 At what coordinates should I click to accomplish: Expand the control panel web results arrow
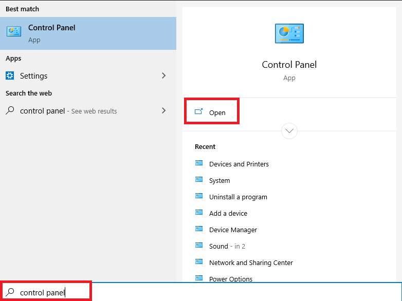tap(164, 110)
